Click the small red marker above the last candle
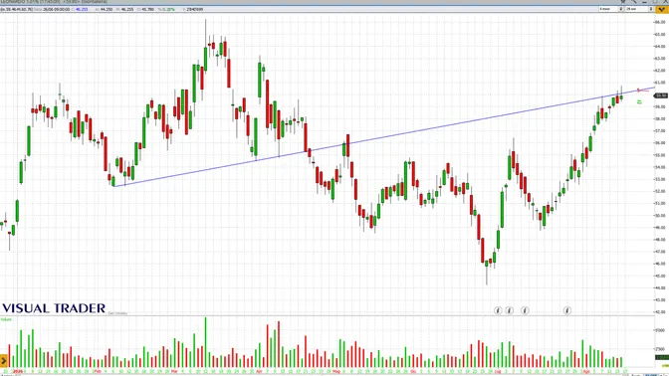Viewport: 669px width, 376px height. pyautogui.click(x=639, y=90)
